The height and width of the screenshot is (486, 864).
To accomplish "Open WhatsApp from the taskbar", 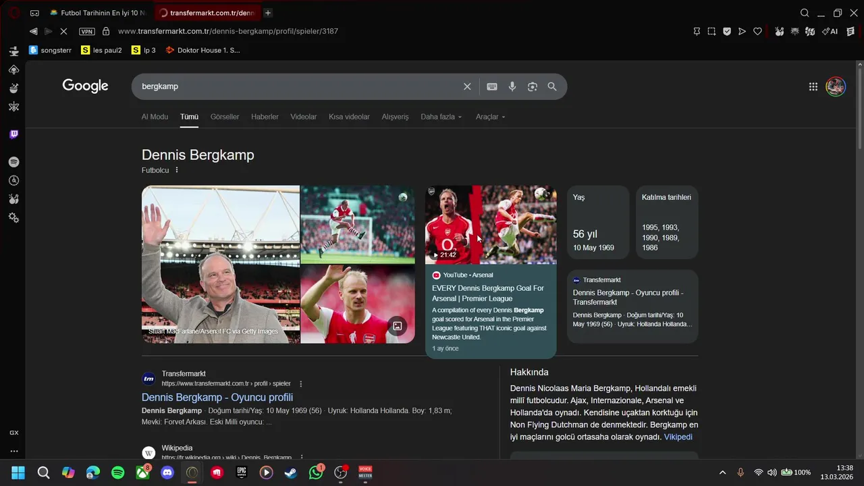I will [x=316, y=473].
